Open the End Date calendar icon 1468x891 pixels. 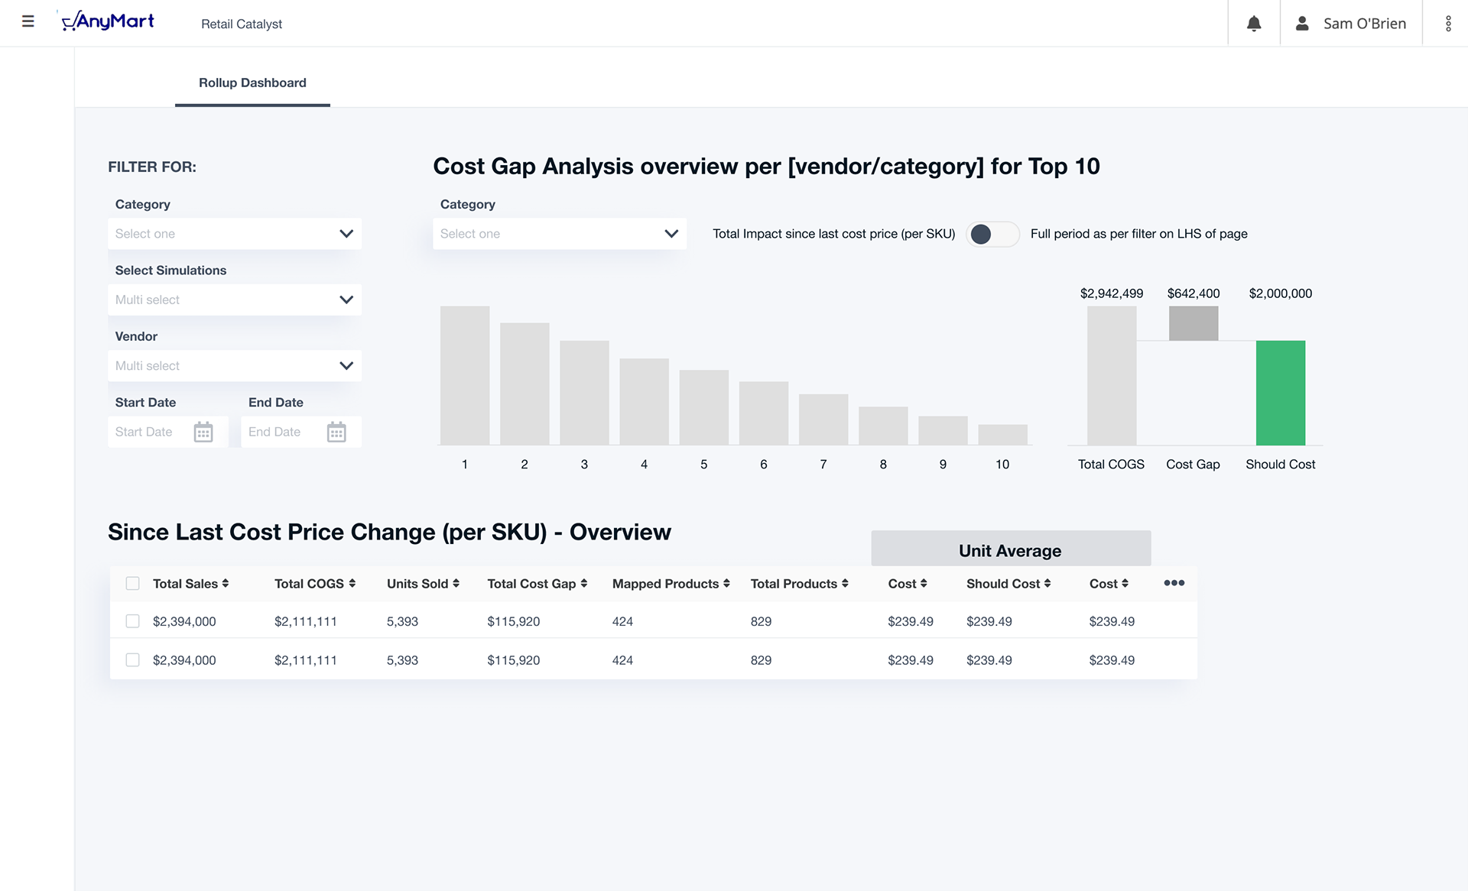336,432
